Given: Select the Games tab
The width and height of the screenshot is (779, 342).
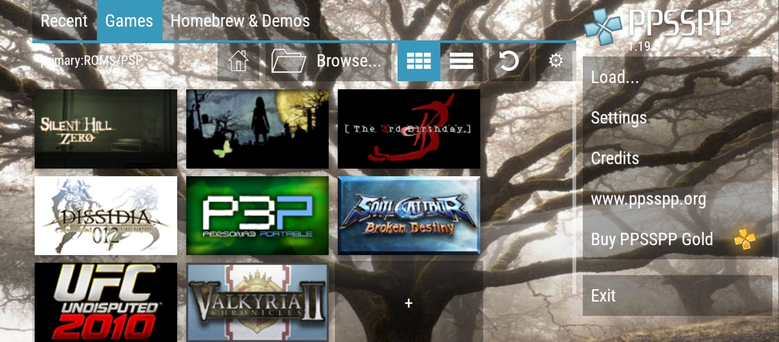Looking at the screenshot, I should click(129, 21).
